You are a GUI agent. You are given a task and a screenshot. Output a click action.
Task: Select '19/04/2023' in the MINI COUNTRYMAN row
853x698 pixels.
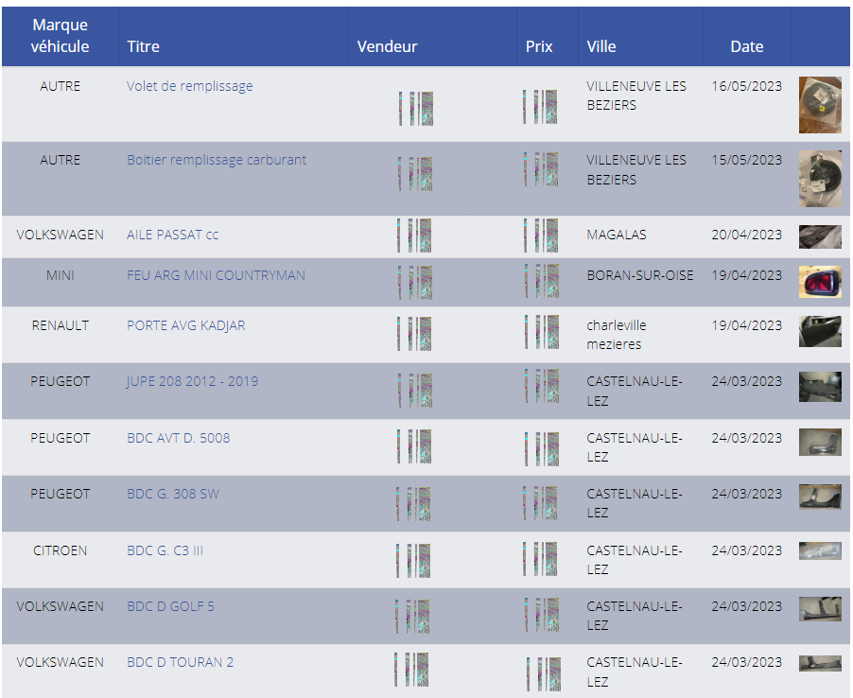pyautogui.click(x=746, y=275)
